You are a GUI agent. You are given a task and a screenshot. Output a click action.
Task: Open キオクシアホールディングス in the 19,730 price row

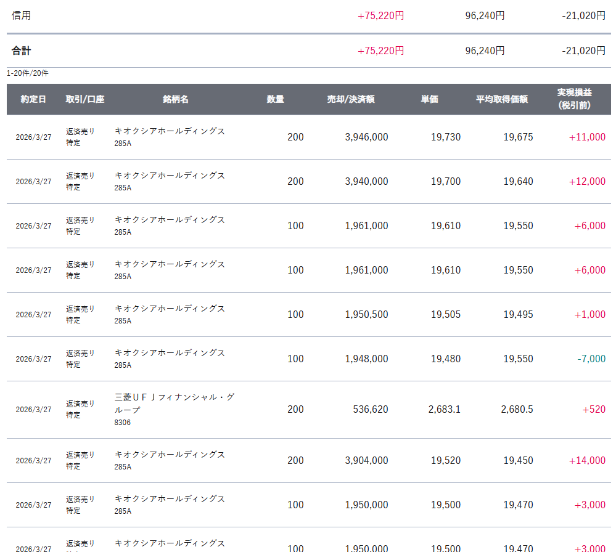click(170, 131)
